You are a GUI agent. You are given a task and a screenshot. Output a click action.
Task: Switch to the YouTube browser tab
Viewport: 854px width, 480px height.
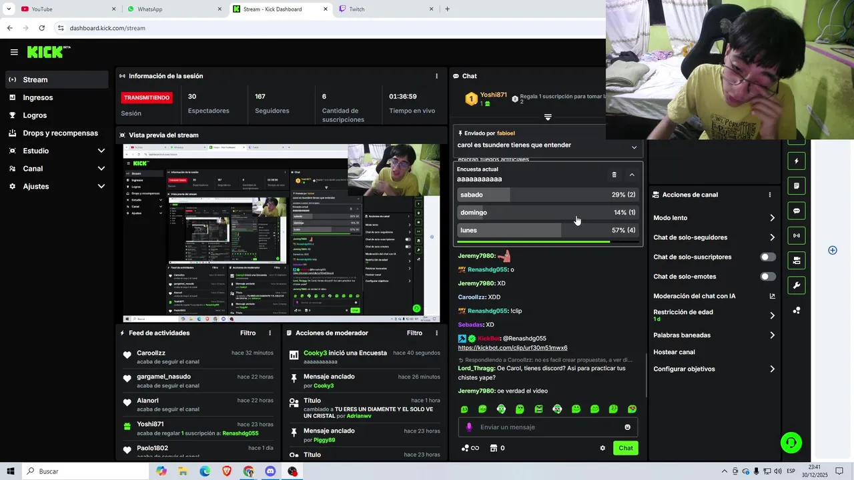coord(67,9)
